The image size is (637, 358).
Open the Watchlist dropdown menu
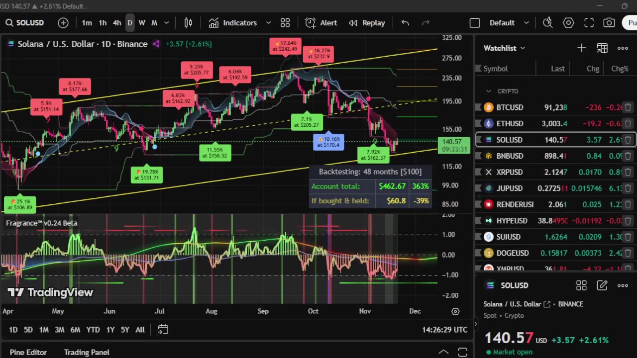pyautogui.click(x=504, y=48)
